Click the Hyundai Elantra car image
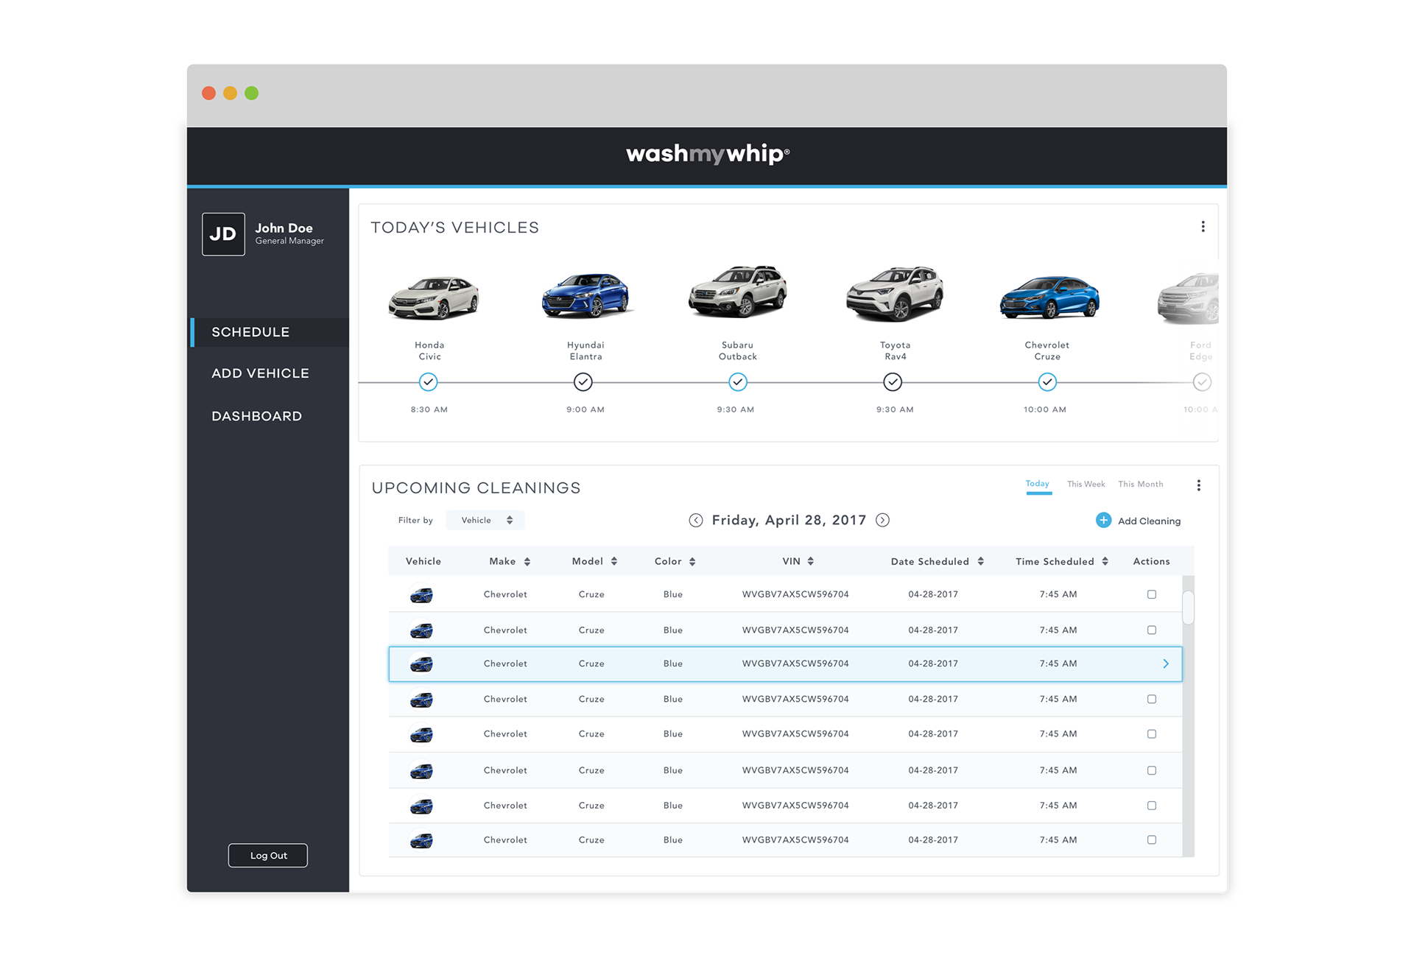This screenshot has width=1414, height=961. pos(585,295)
